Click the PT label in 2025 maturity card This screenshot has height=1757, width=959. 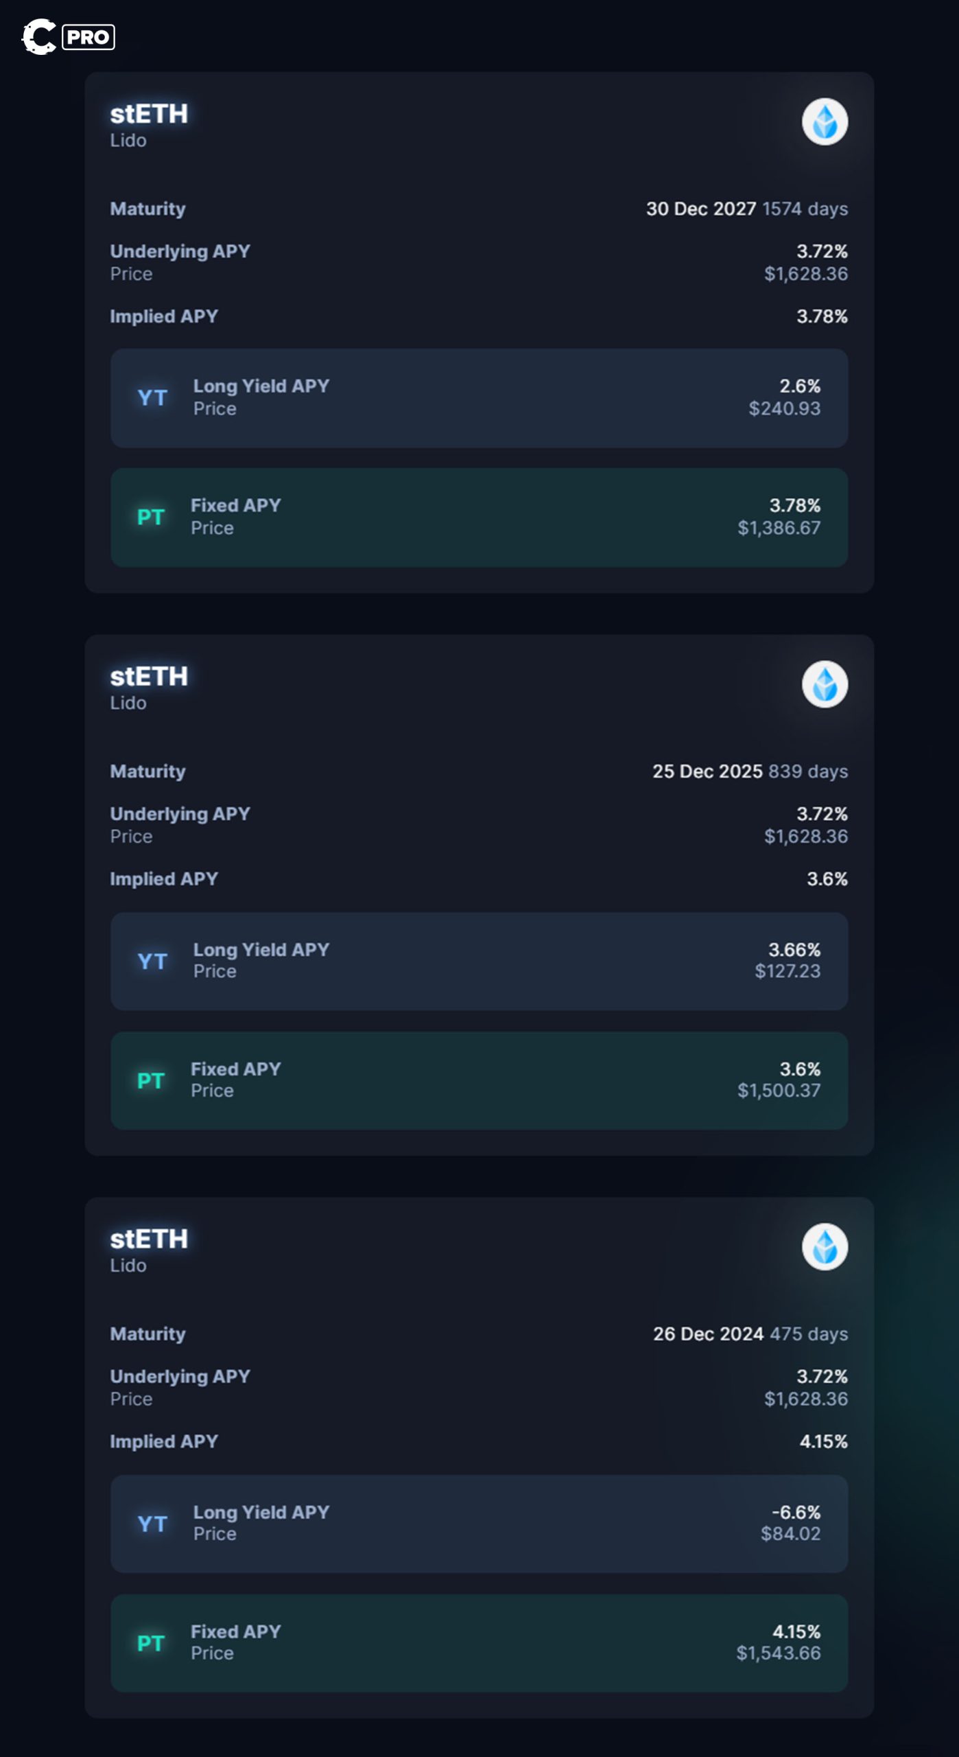point(151,1081)
